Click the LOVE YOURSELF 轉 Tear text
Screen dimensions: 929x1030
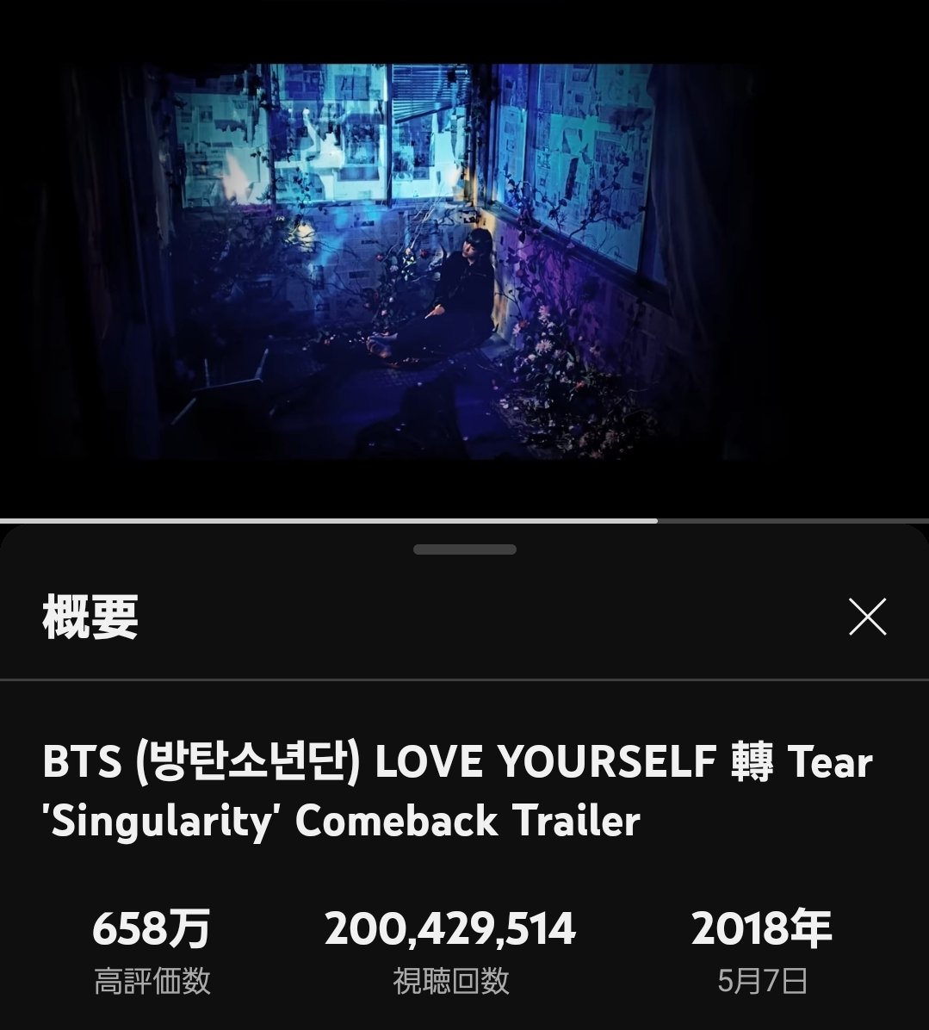pos(623,762)
